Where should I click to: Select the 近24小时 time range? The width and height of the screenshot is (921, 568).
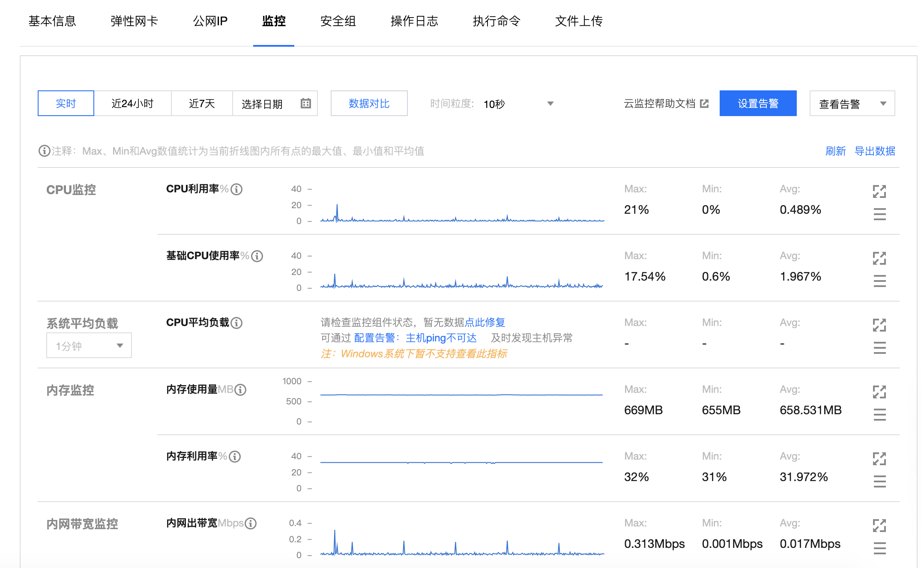[x=132, y=103]
